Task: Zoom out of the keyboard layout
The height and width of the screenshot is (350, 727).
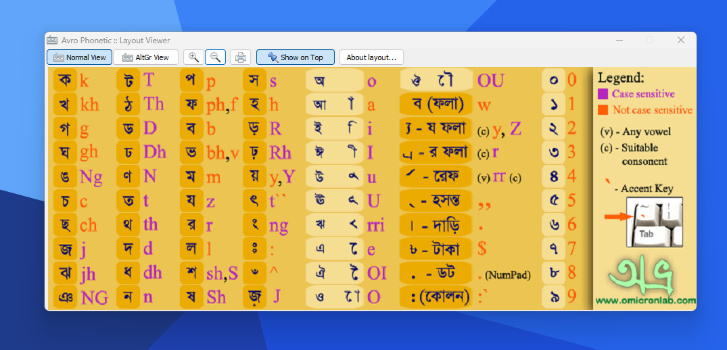Action: click(215, 57)
